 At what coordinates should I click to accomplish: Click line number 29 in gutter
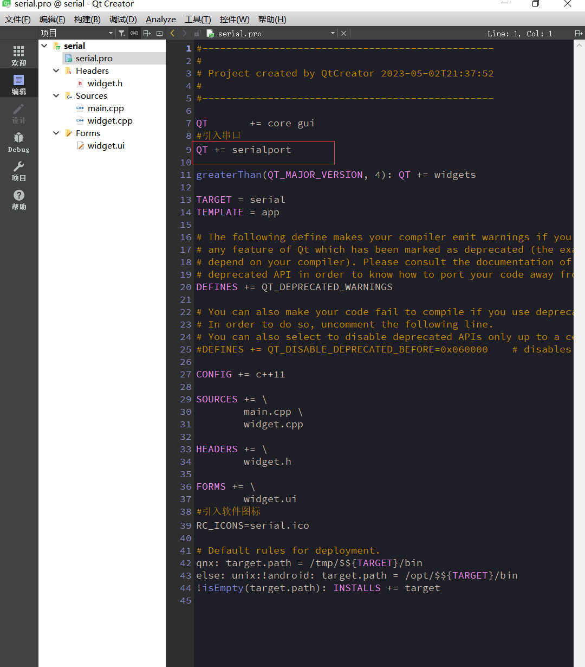coord(186,400)
